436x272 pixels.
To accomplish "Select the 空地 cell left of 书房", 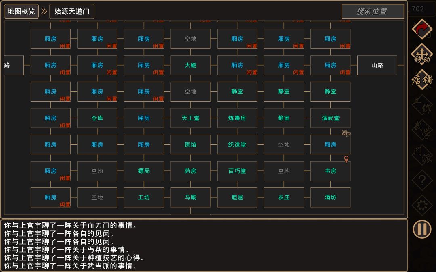I will point(284,171).
